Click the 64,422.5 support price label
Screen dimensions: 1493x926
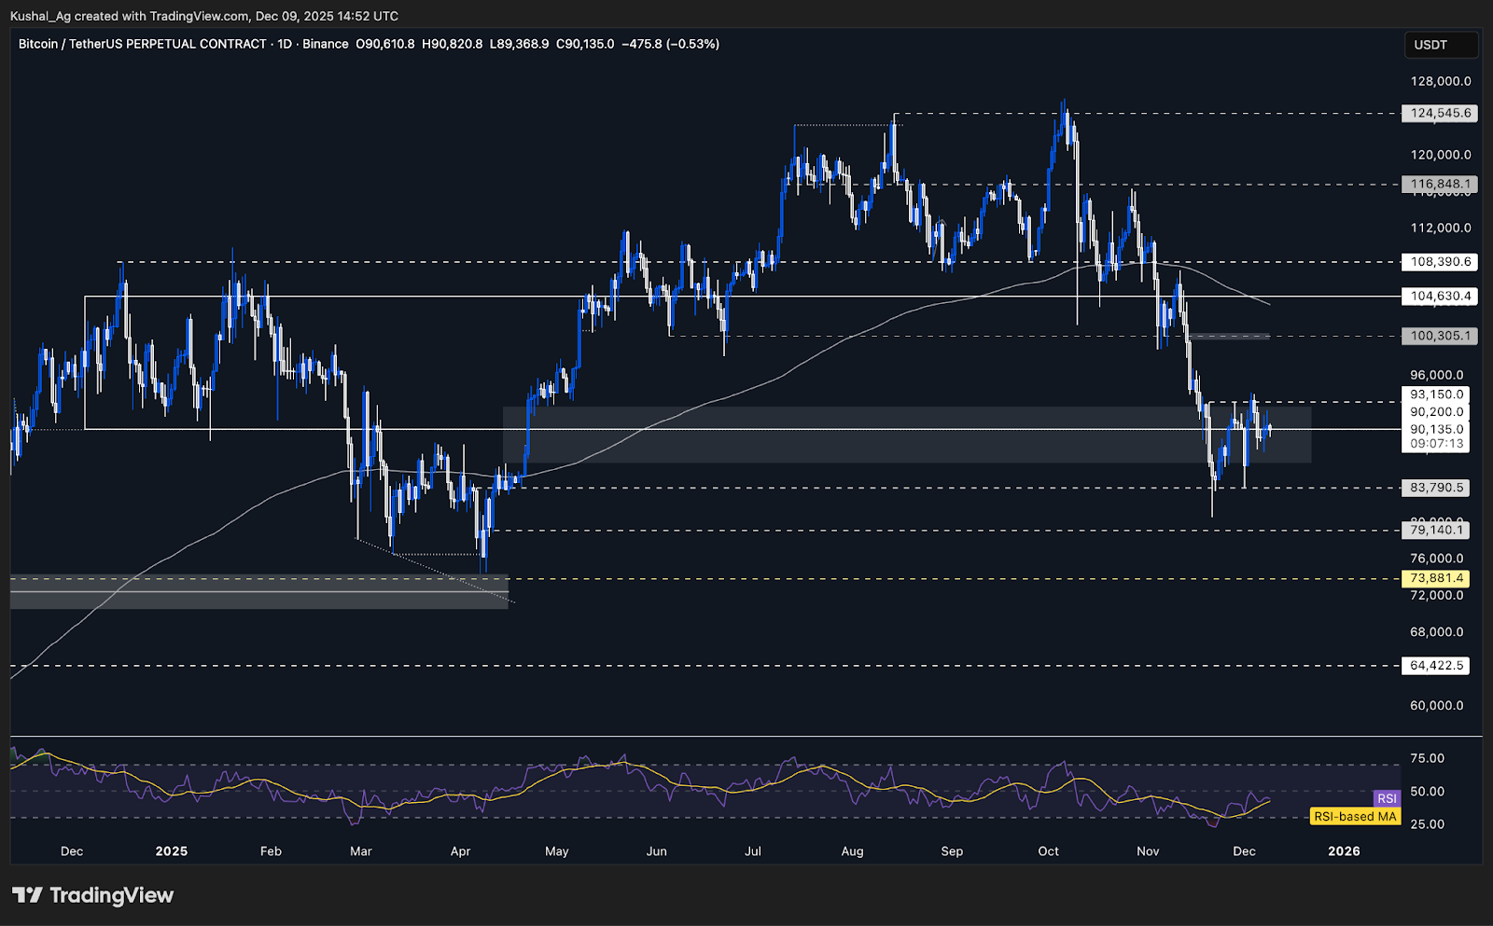pyautogui.click(x=1435, y=665)
